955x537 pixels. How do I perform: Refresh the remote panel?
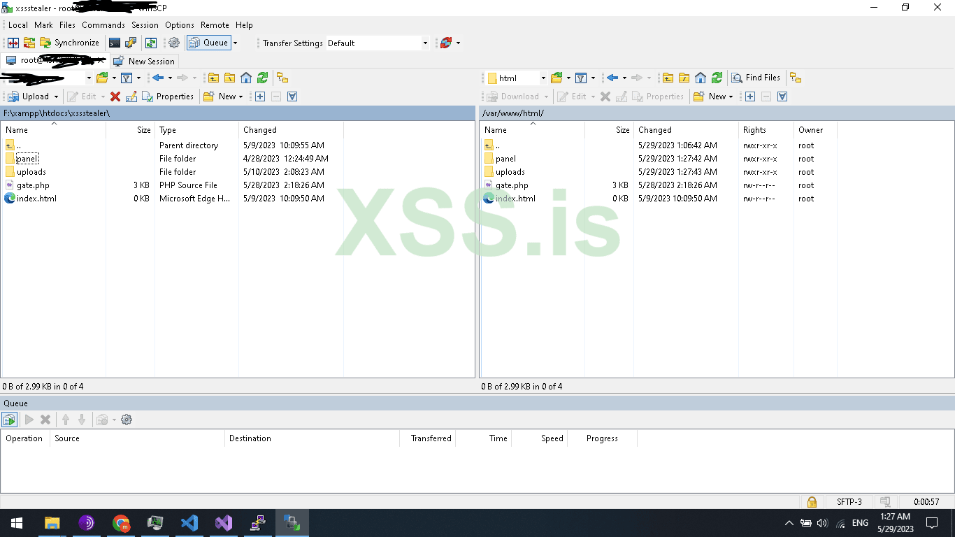point(717,78)
